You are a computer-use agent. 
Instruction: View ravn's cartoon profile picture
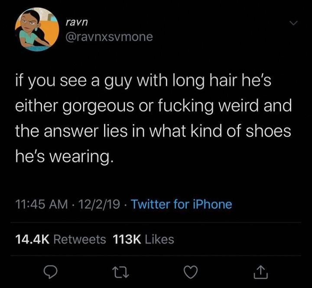(x=37, y=29)
